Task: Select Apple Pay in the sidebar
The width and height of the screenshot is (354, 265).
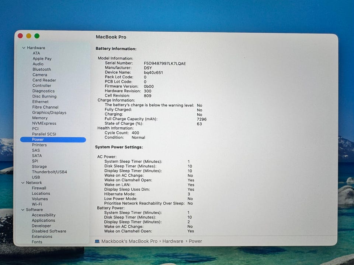Action: [42, 59]
